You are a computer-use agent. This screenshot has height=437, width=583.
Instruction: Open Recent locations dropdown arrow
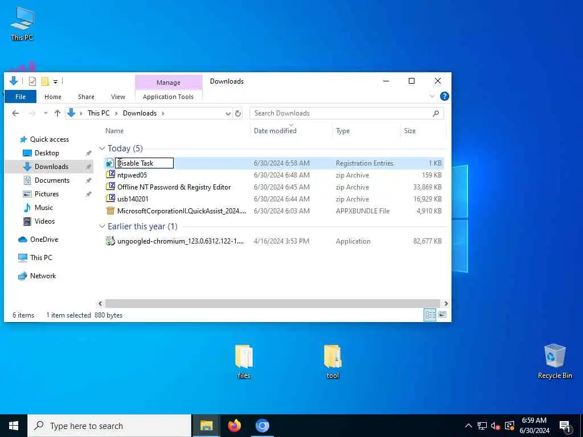point(46,113)
